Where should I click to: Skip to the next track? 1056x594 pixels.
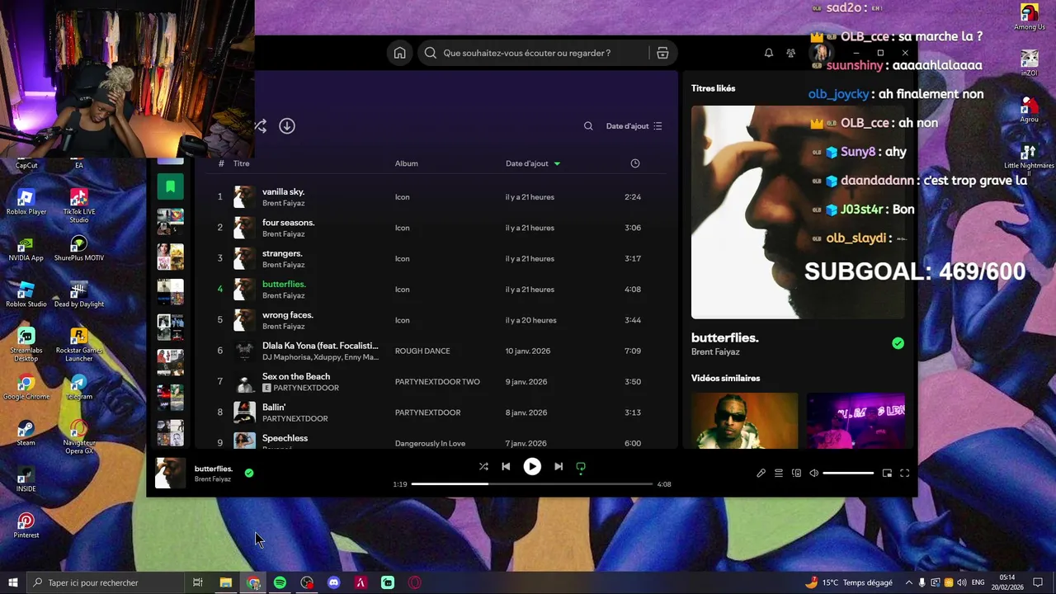coord(559,466)
